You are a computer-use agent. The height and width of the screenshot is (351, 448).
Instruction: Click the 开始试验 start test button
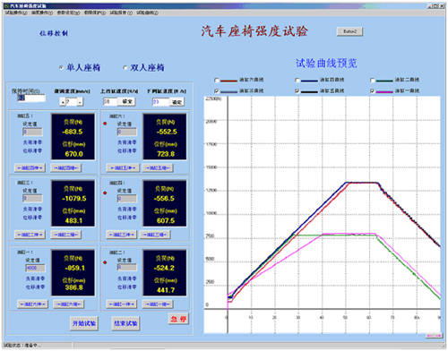(84, 323)
